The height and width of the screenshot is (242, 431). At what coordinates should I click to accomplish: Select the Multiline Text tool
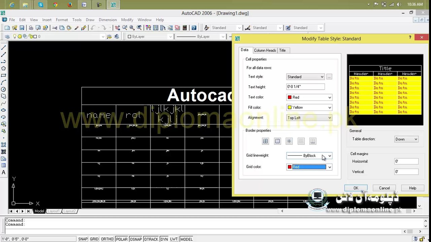(4, 173)
